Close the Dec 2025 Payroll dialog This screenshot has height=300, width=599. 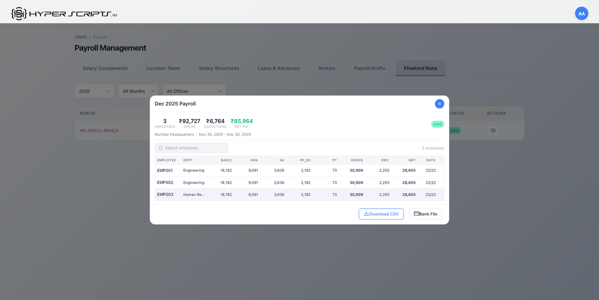click(439, 104)
